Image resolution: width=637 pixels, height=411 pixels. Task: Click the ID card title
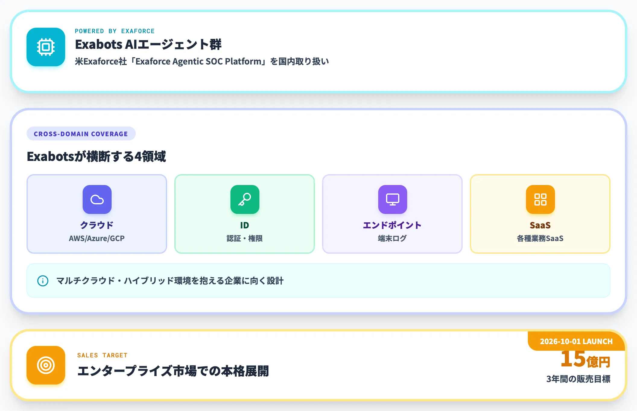[x=245, y=225]
